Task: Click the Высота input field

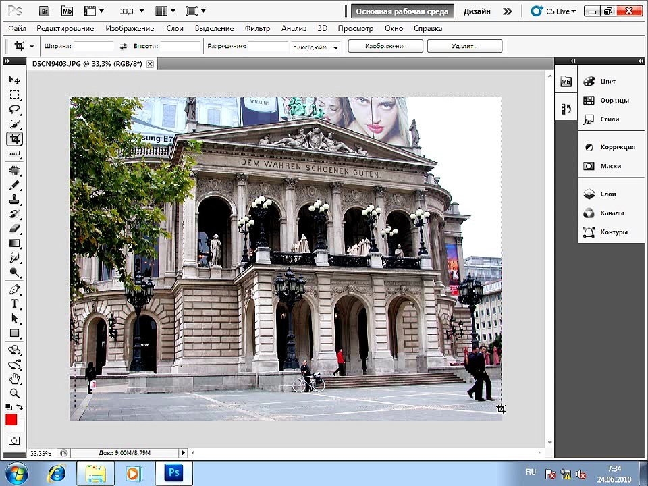Action: (x=181, y=47)
